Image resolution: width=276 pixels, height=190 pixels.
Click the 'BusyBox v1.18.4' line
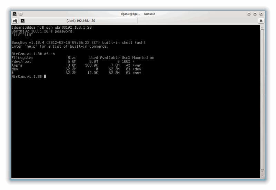pyautogui.click(x=78, y=42)
